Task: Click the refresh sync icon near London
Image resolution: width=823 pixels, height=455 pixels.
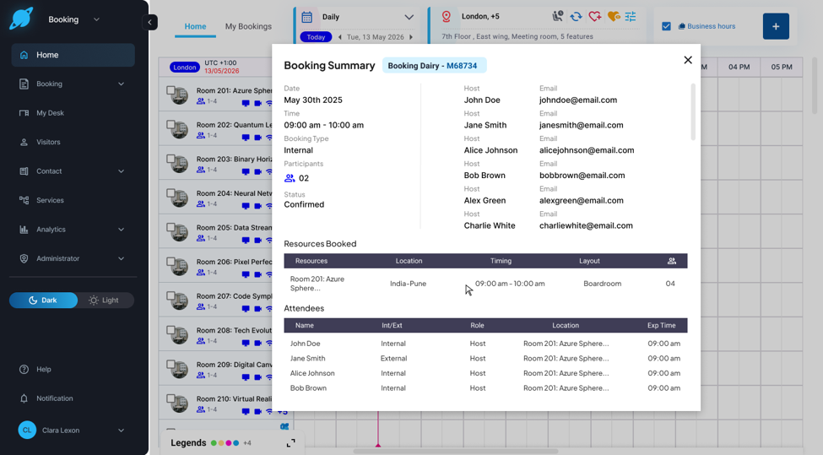Action: point(576,17)
